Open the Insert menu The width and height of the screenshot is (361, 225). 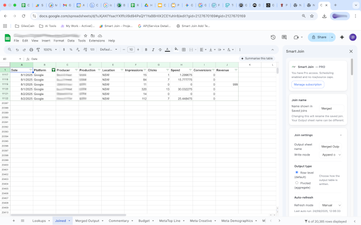point(46,40)
